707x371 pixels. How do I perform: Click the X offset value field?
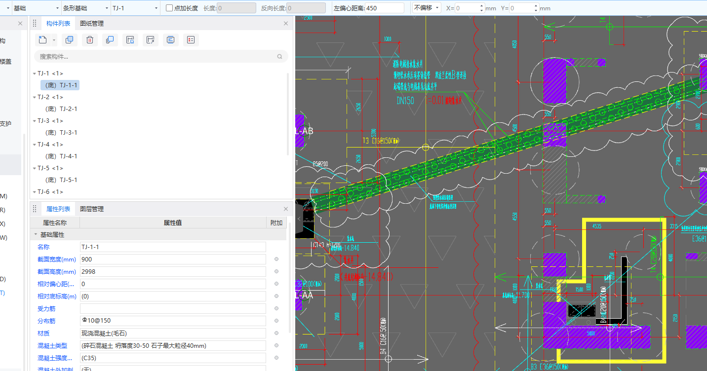click(467, 8)
